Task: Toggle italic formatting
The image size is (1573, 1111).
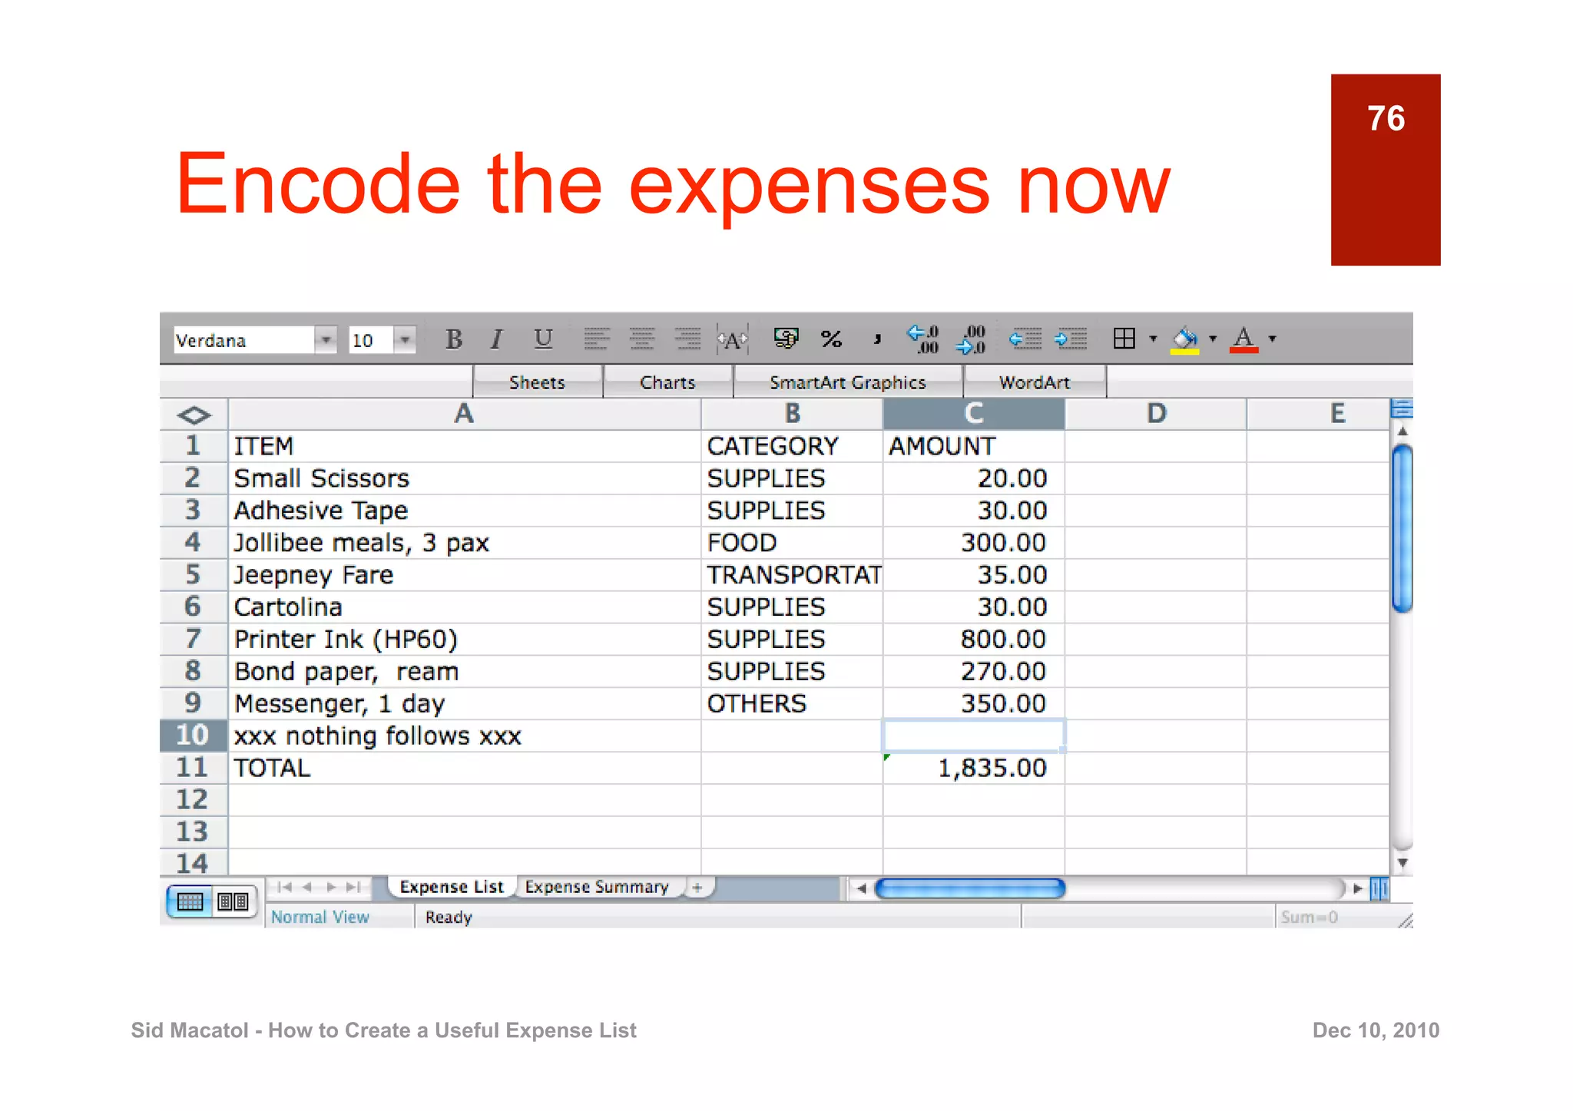Action: [x=497, y=339]
